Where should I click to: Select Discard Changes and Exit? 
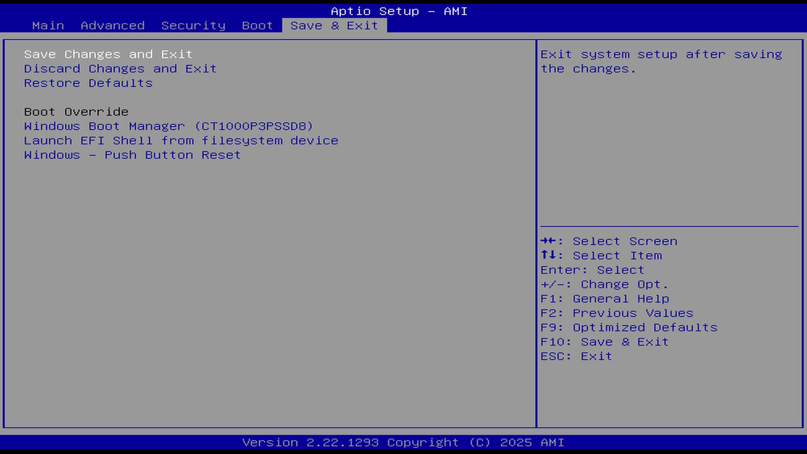pyautogui.click(x=120, y=69)
